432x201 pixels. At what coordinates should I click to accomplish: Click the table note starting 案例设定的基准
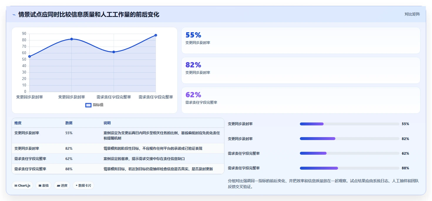tap(144, 159)
